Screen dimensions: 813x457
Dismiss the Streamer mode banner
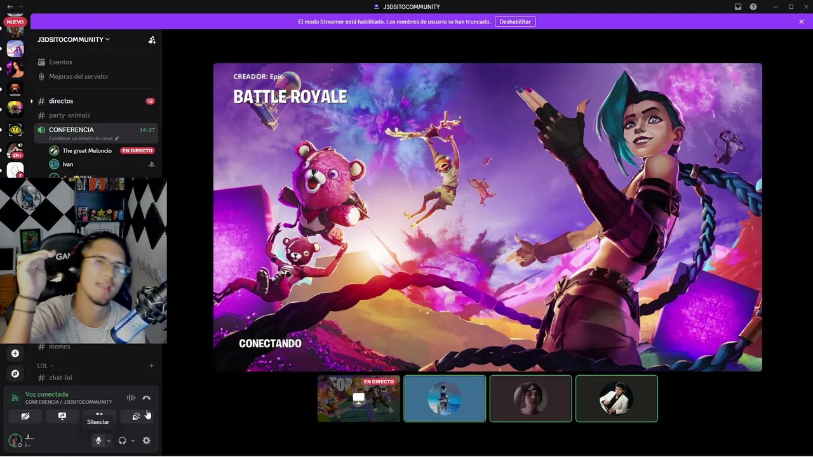tap(802, 22)
